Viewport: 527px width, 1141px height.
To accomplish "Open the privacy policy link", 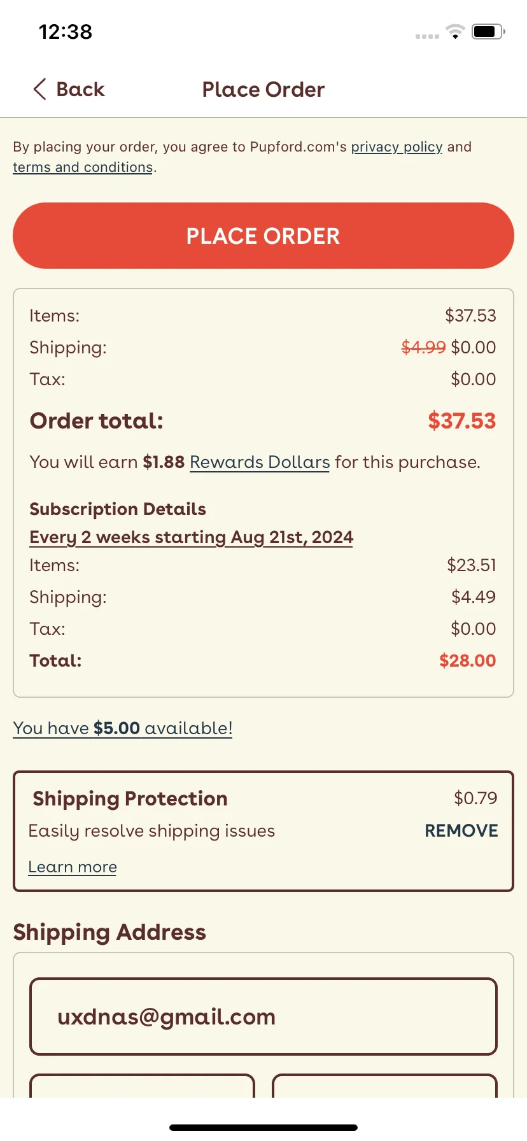I will click(x=397, y=147).
